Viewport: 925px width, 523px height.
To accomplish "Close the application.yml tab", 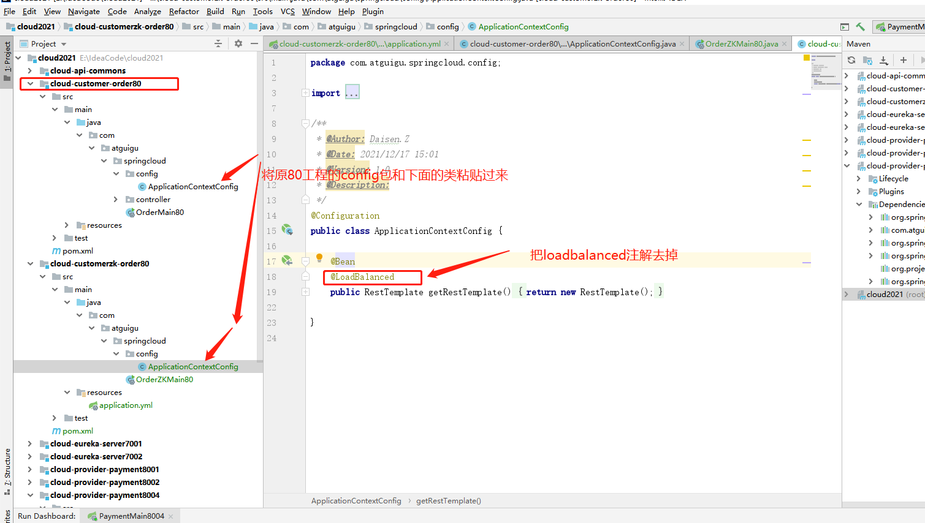I will [x=447, y=44].
